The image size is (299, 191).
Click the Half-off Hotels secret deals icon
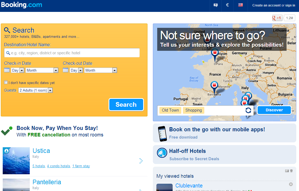(162, 153)
